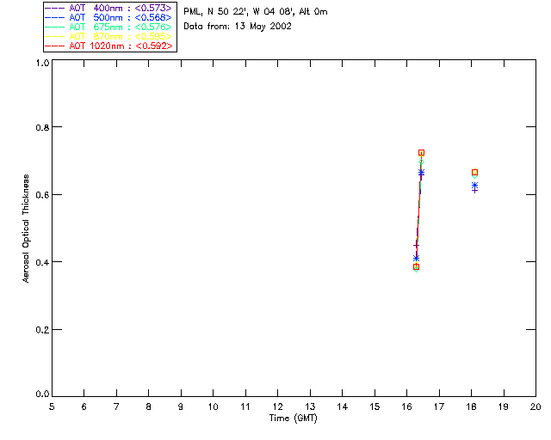Click the x-axis tick label 19
Viewport: 551px width, 440px height.
click(x=504, y=407)
